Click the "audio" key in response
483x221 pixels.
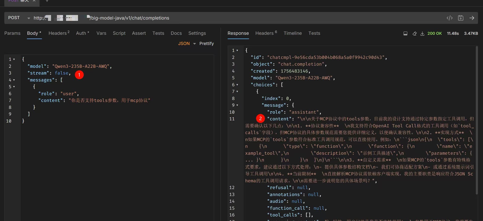[276, 201]
